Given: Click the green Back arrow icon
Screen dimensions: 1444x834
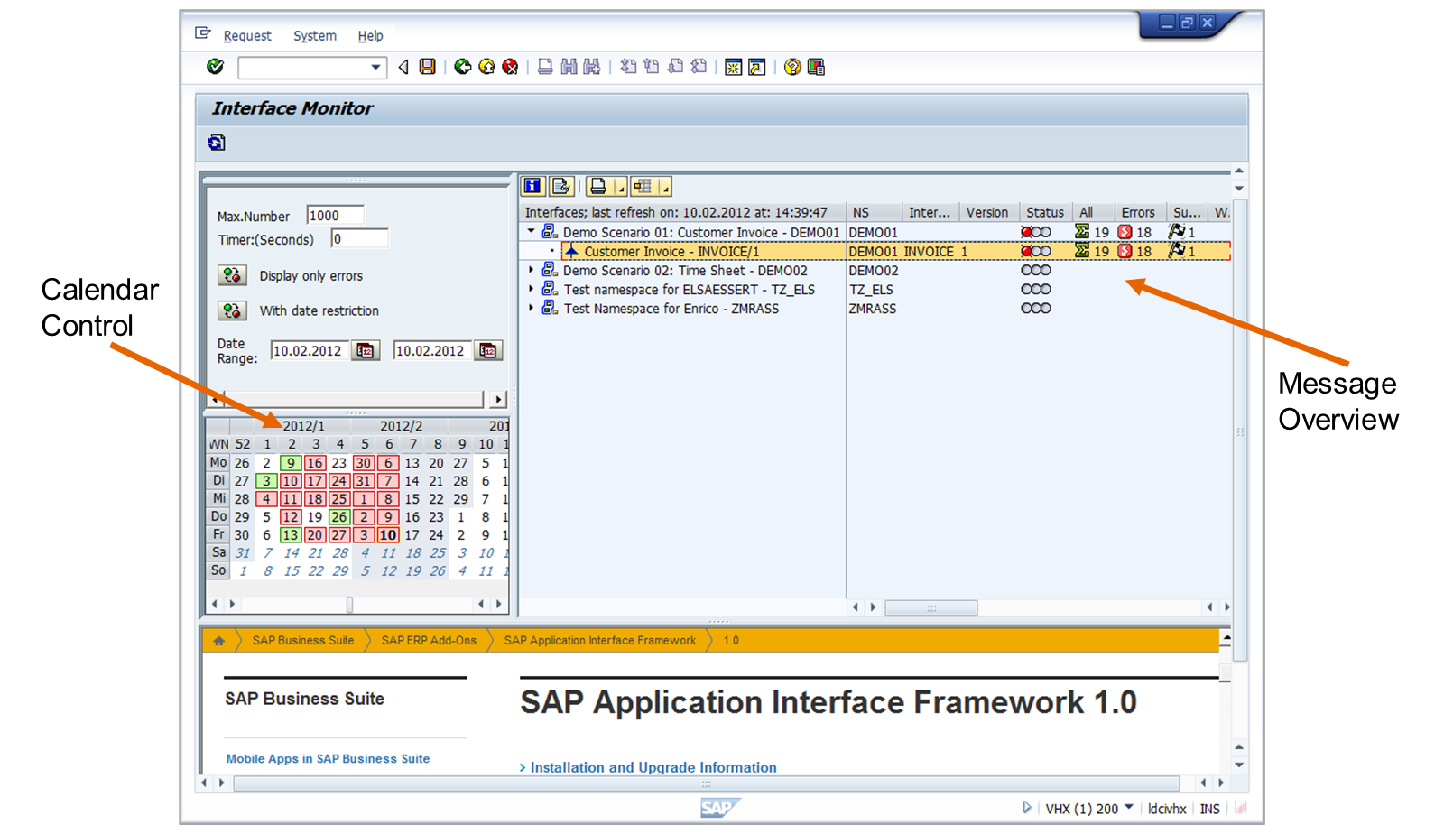Looking at the screenshot, I should click(x=463, y=67).
